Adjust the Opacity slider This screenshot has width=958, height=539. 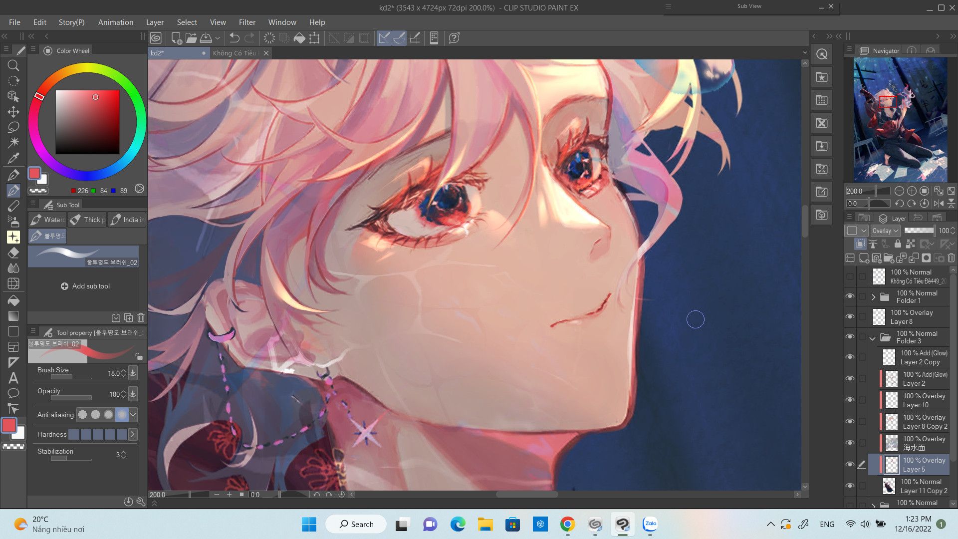click(x=71, y=398)
